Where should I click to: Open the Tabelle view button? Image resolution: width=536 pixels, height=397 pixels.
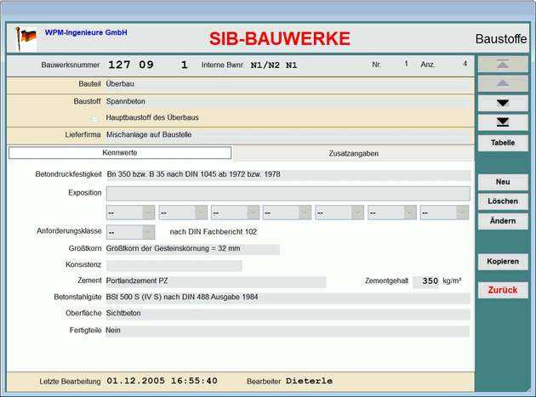[x=503, y=143]
